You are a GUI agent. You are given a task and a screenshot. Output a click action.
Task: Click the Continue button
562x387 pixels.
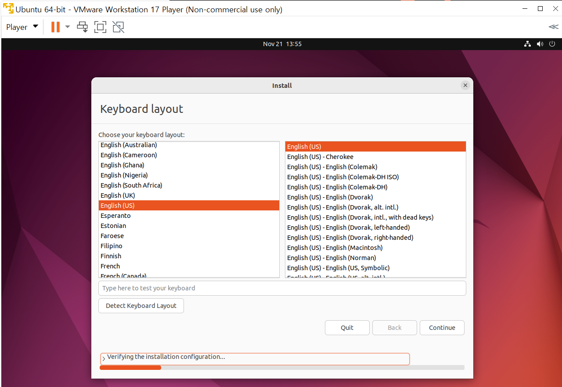click(x=442, y=328)
